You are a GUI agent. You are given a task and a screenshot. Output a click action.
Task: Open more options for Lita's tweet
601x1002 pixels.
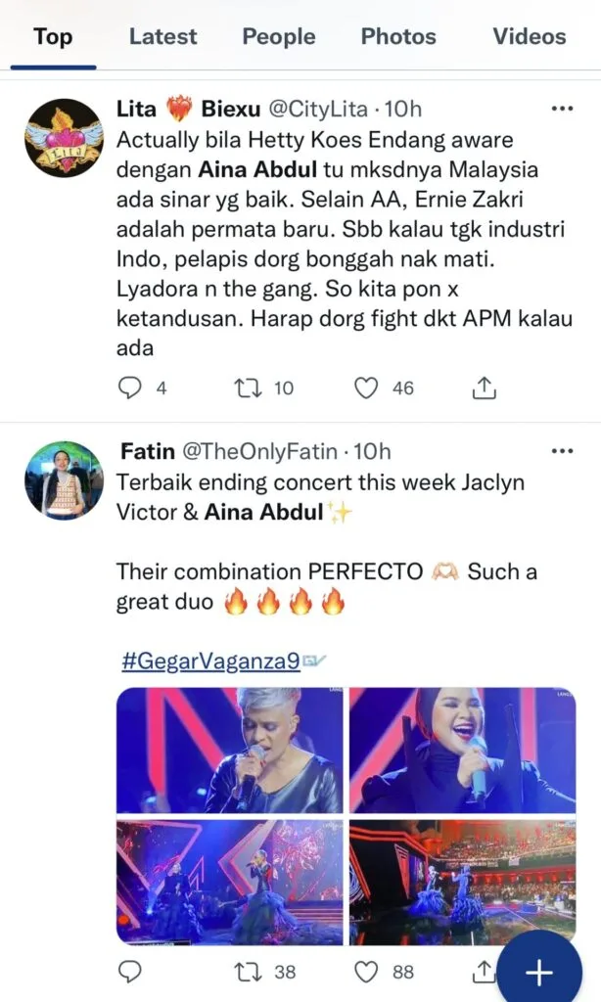[x=562, y=108]
